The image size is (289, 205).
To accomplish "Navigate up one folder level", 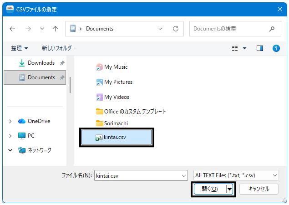I will tap(55, 29).
